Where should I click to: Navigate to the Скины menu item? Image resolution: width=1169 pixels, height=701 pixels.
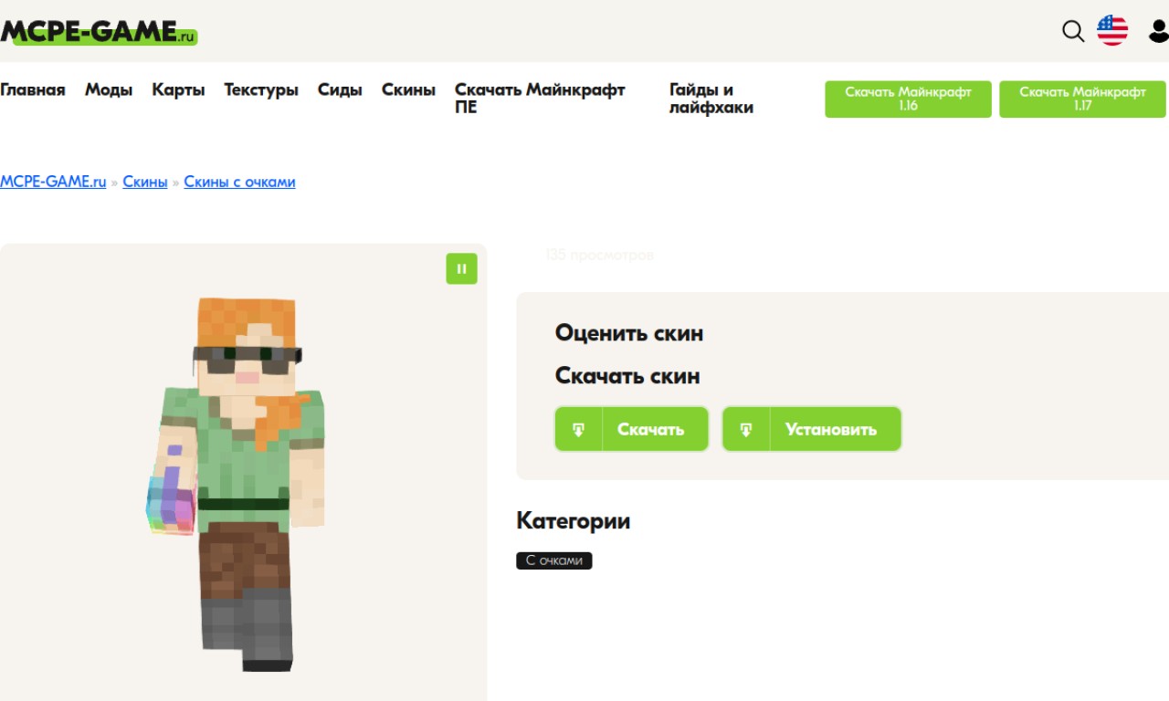click(x=408, y=89)
